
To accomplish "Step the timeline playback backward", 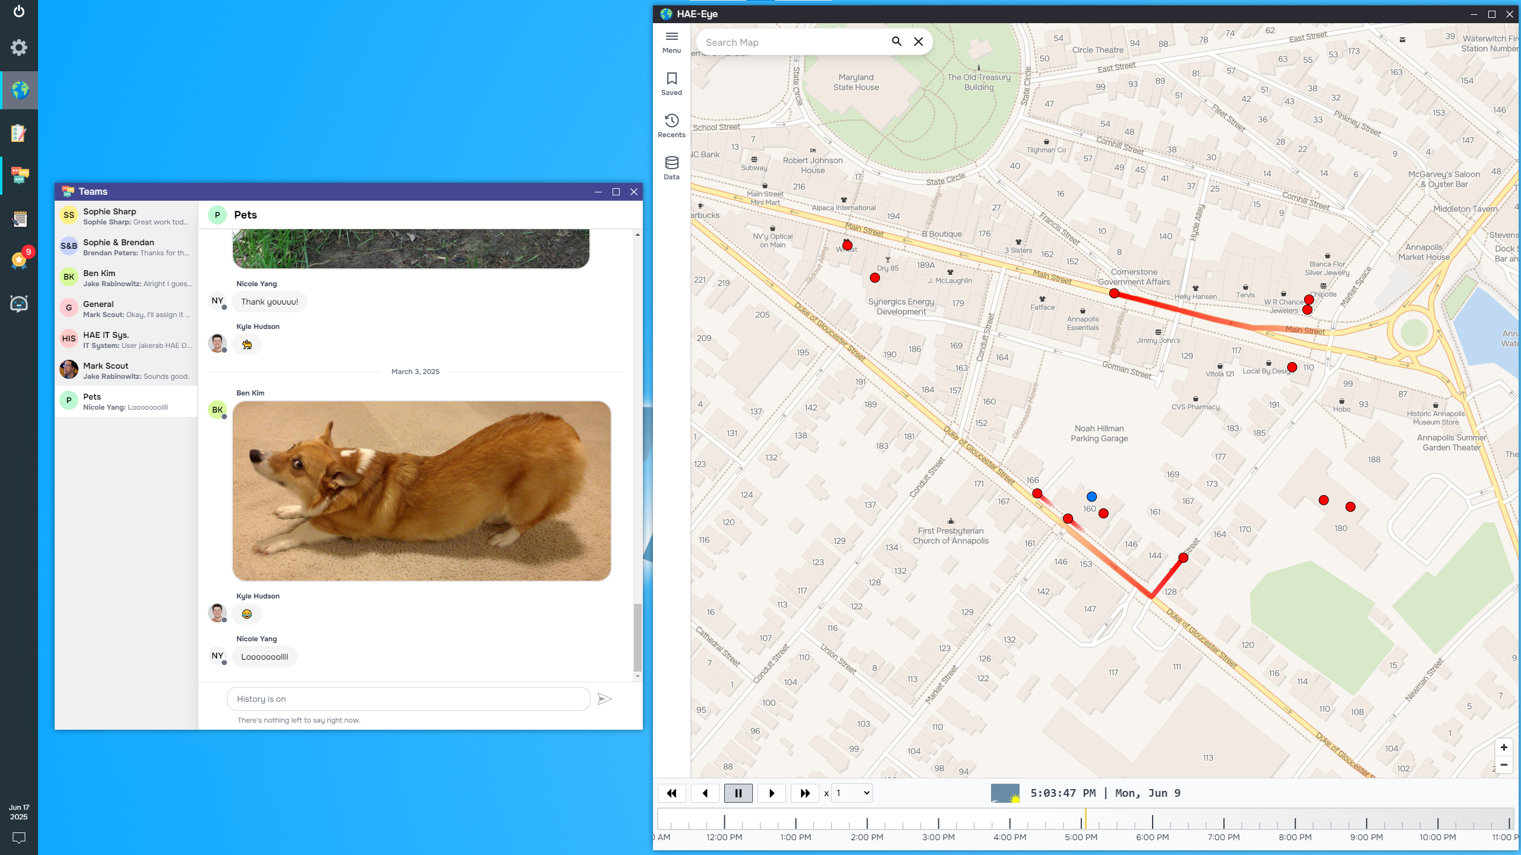I will tap(705, 793).
